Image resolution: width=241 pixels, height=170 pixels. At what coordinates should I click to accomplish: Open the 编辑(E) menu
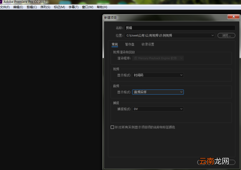(18, 7)
